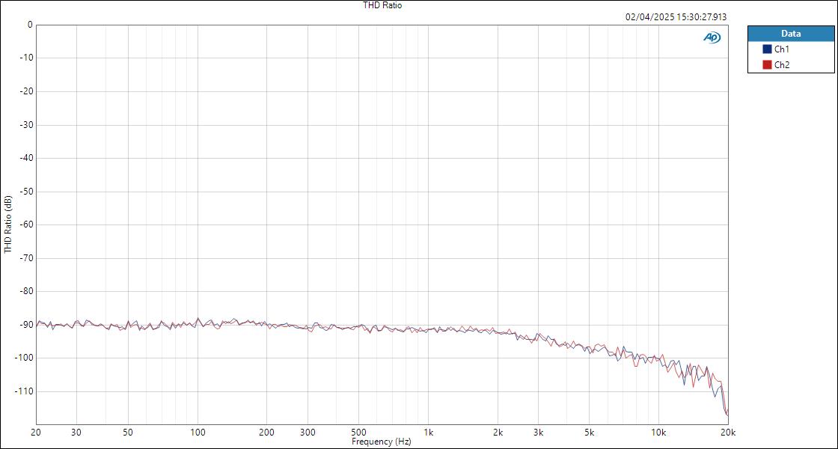
Task: Click the 20k frequency tick label
Action: pyautogui.click(x=727, y=433)
